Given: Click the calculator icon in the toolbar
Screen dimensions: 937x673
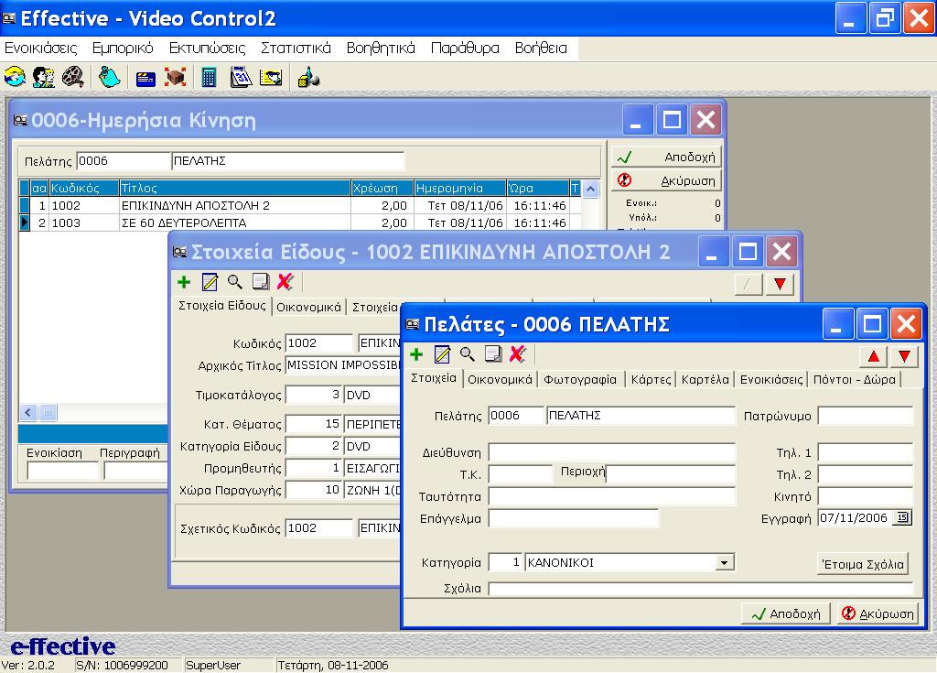Looking at the screenshot, I should pos(210,78).
